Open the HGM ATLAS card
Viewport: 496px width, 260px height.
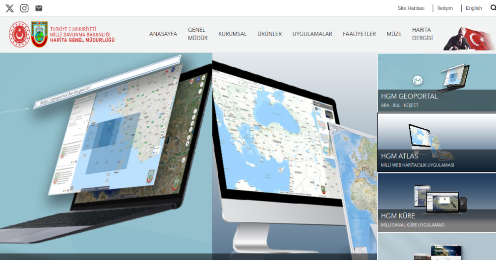click(436, 143)
